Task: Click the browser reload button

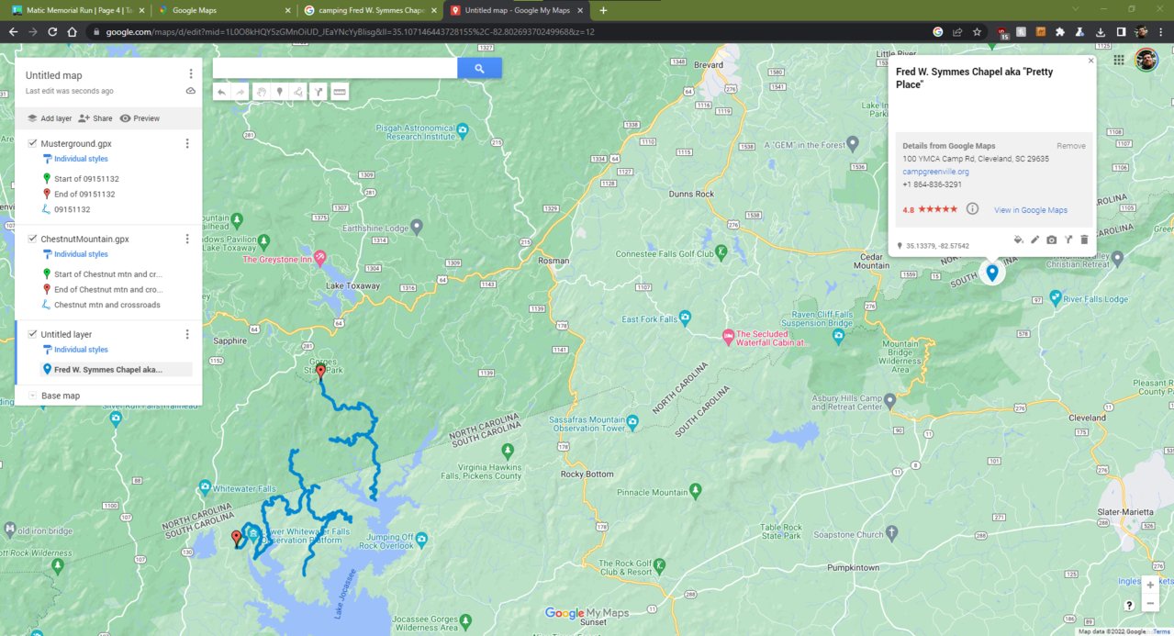Action: pyautogui.click(x=52, y=31)
